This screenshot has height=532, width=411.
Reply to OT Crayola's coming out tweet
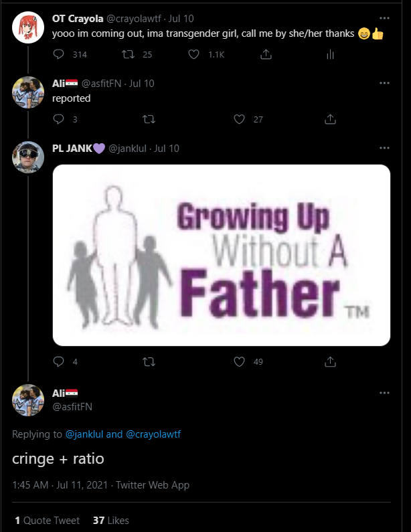pos(59,54)
